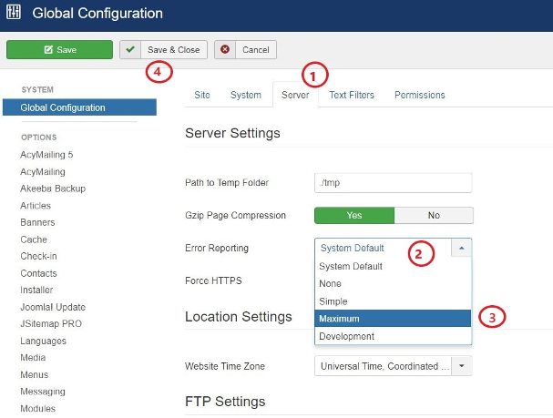Image resolution: width=553 pixels, height=418 pixels.
Task: Click the green Save button
Action: coord(59,50)
